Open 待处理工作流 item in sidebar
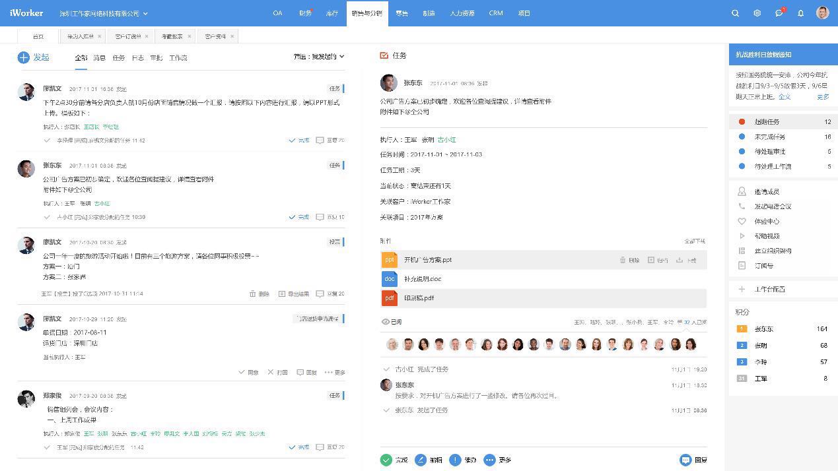838x471 pixels. click(783, 166)
